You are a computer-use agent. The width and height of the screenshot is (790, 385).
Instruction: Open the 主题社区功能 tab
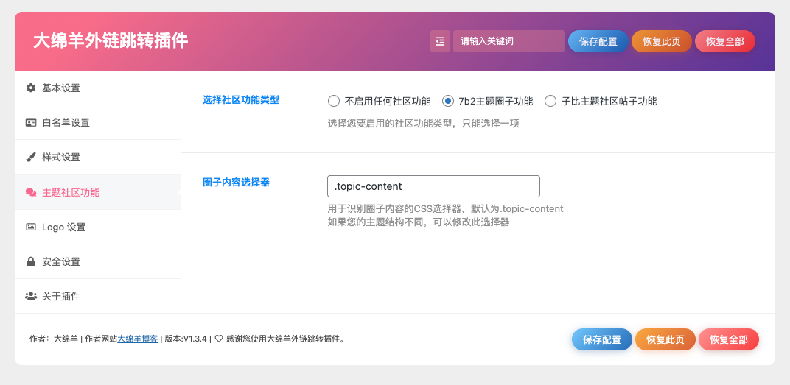click(98, 192)
